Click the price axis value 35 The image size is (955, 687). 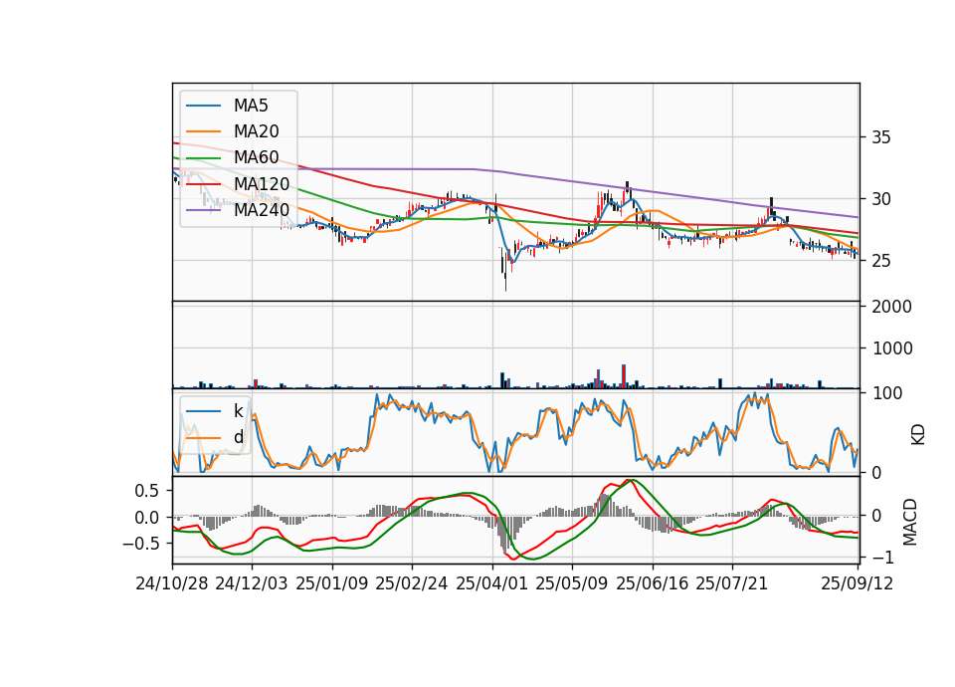click(x=881, y=137)
